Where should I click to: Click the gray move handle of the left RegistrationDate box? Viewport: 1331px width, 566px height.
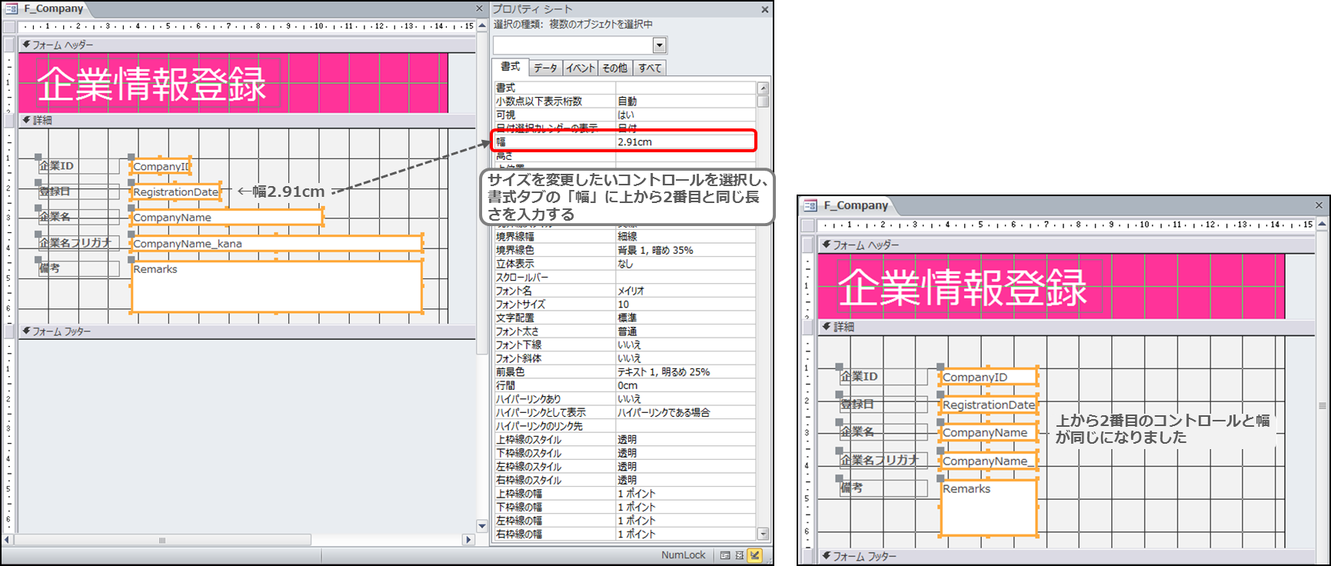(x=131, y=183)
